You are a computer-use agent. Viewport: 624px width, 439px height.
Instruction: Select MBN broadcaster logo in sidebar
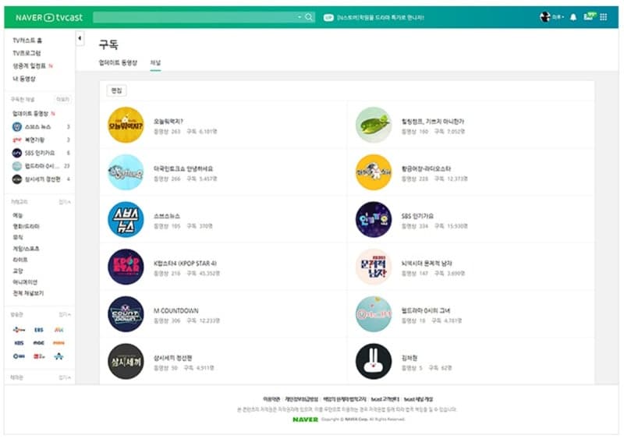click(x=58, y=343)
